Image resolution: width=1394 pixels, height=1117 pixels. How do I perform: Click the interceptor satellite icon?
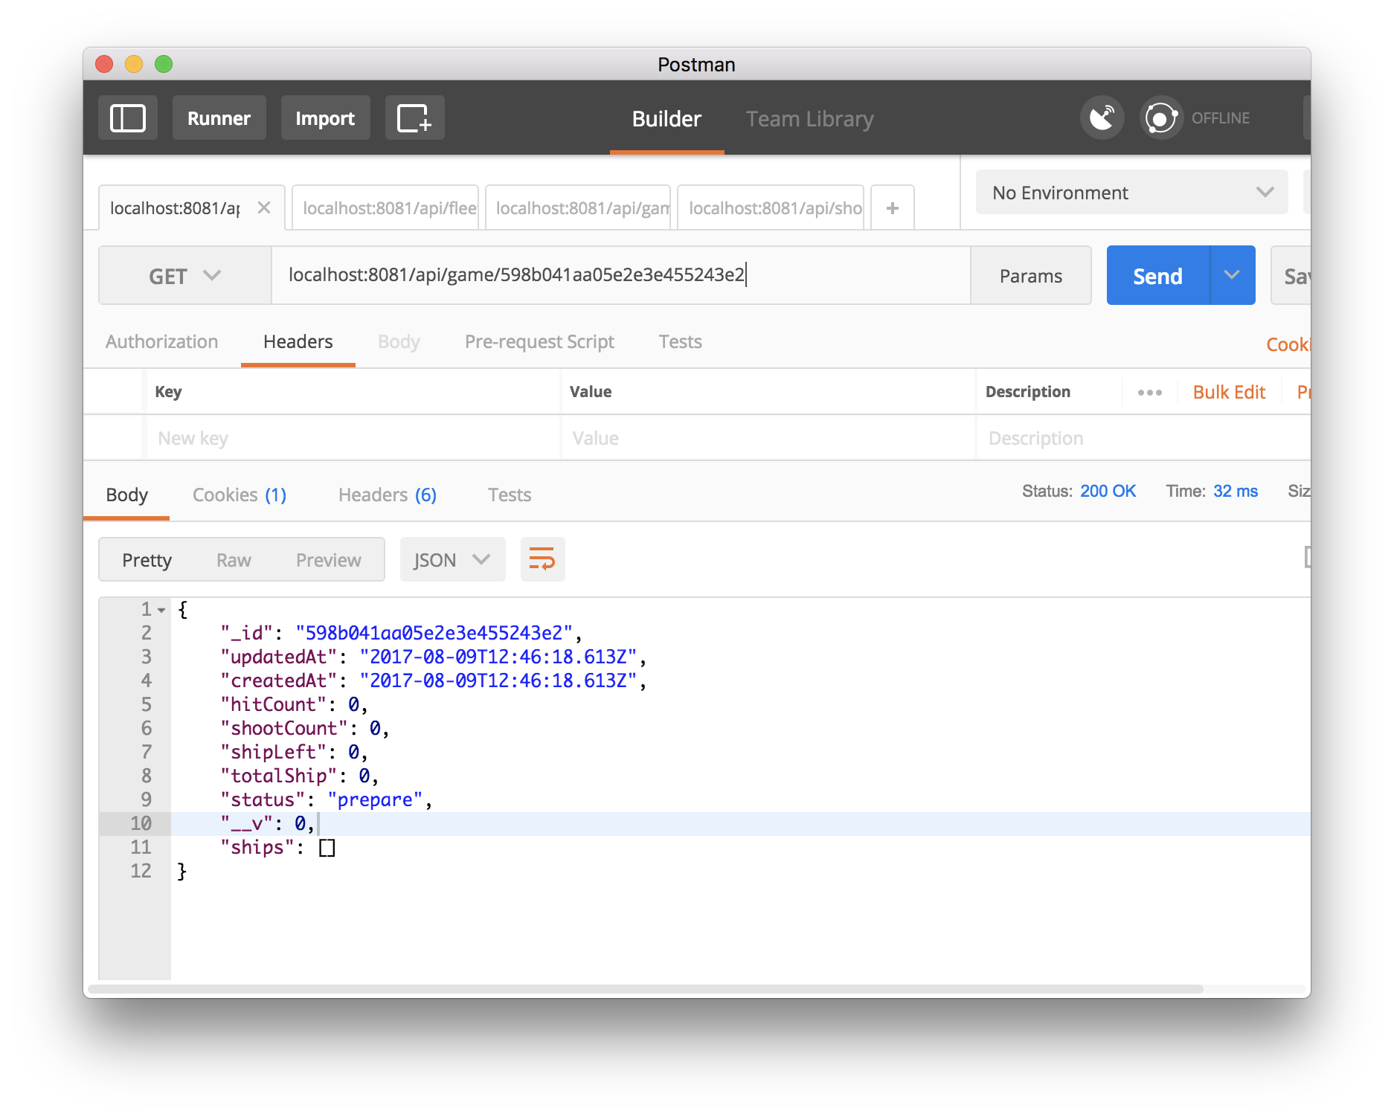point(1102,118)
